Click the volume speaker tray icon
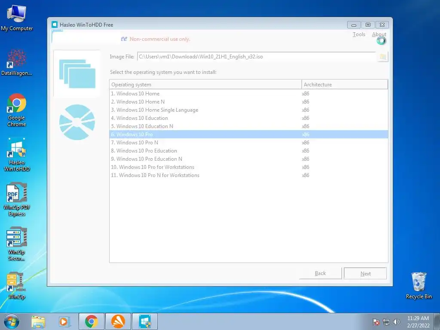This screenshot has width=440, height=330. [x=396, y=322]
